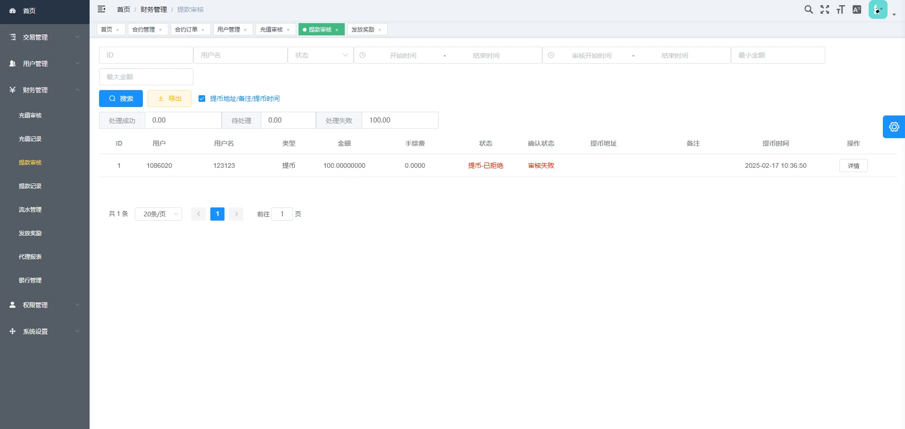905x429 pixels.
Task: Open the settings gear on the right edge
Action: tap(894, 126)
